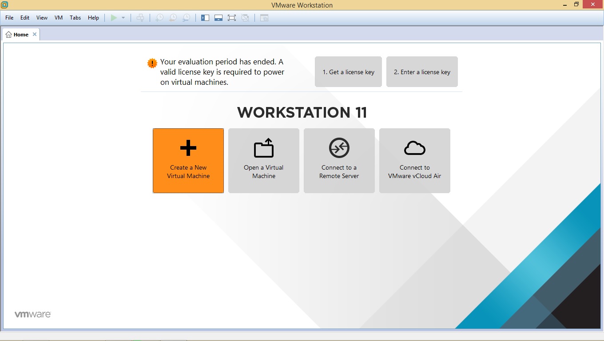
Task: Click the Take Snapshot clock icon
Action: pyautogui.click(x=159, y=18)
